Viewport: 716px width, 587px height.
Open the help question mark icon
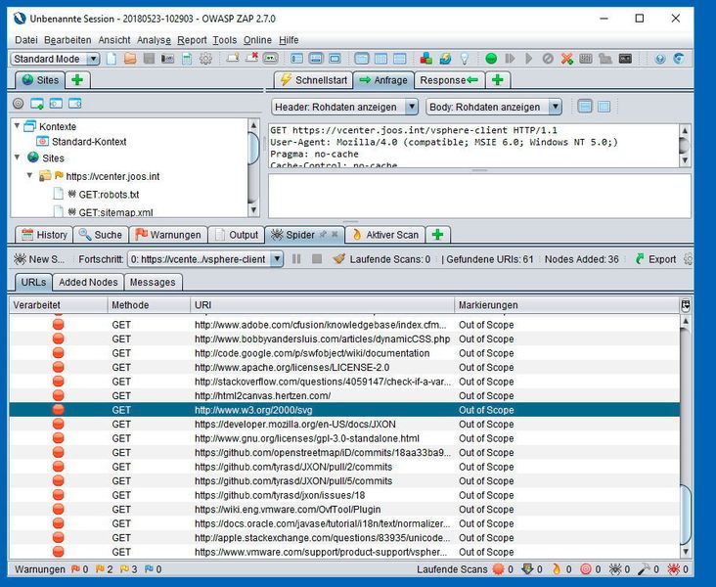point(660,59)
